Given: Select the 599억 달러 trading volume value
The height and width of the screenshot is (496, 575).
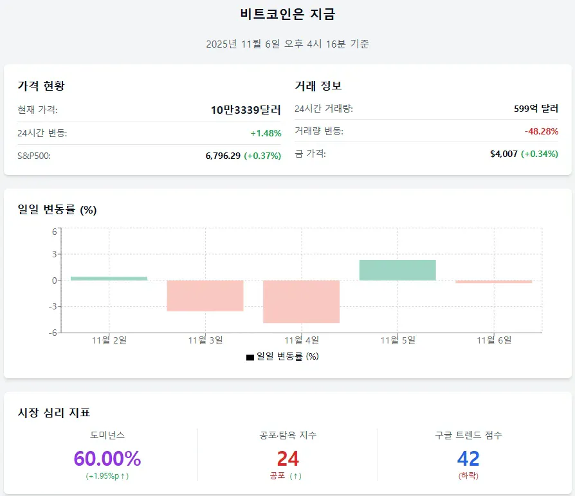Looking at the screenshot, I should (536, 109).
